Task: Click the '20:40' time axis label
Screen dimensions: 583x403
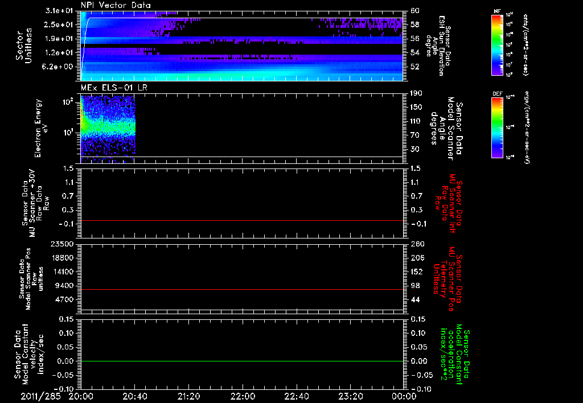Action: [134, 396]
